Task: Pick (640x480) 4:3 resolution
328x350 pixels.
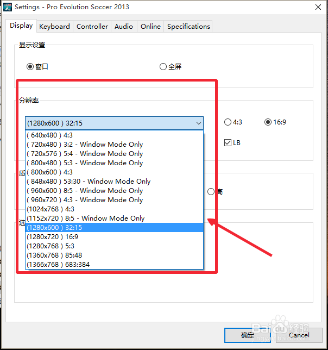Action: tap(115, 135)
